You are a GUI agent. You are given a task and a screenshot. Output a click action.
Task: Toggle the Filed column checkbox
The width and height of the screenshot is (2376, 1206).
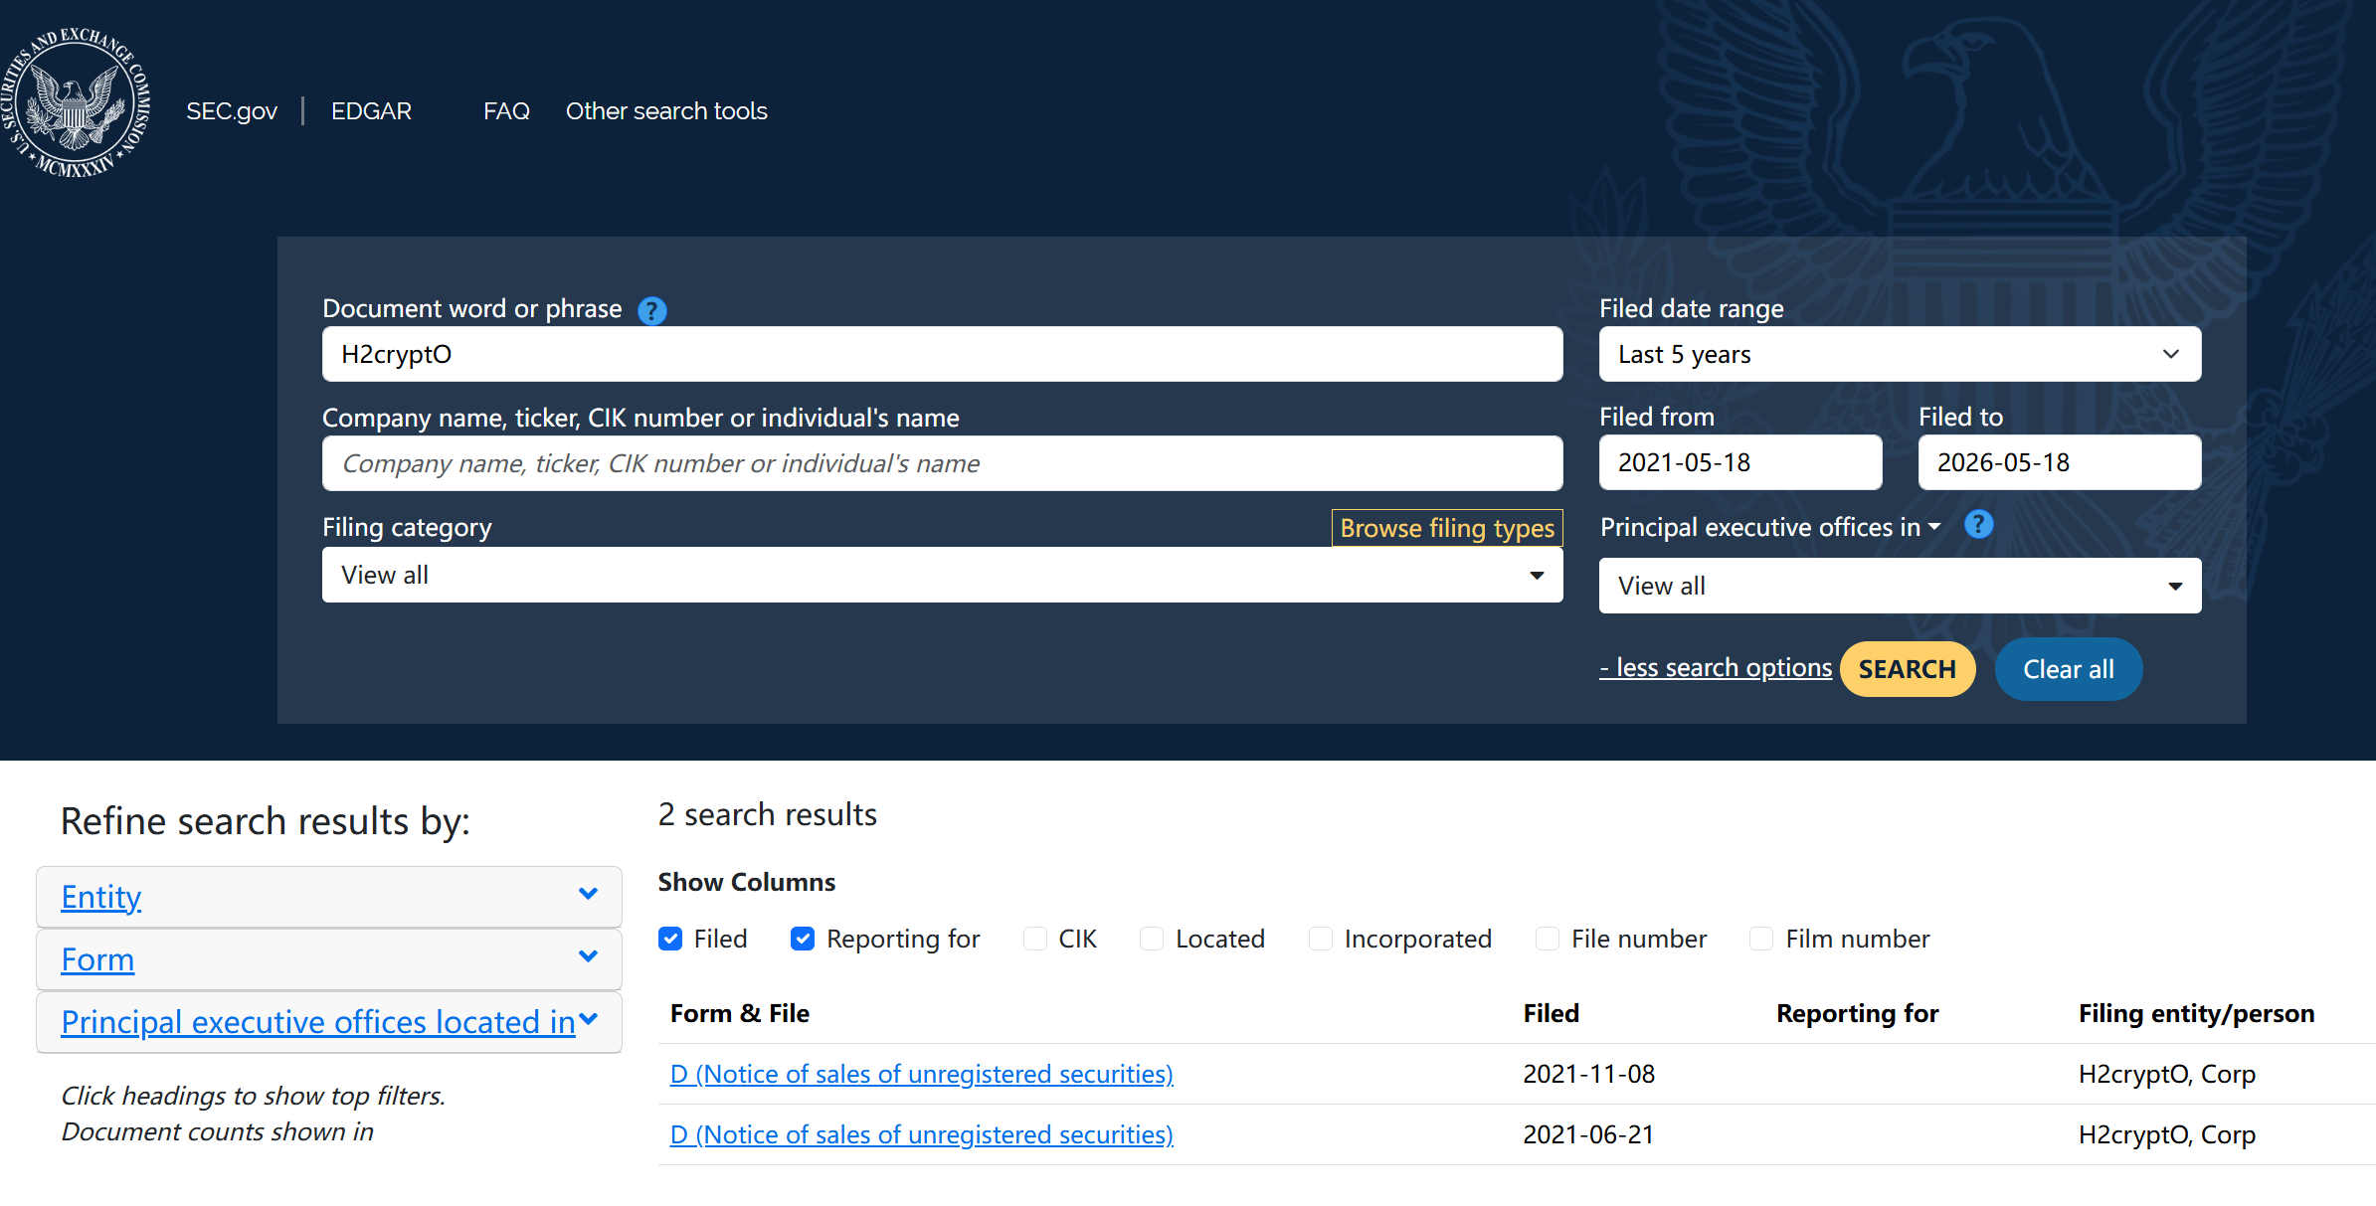click(x=670, y=939)
